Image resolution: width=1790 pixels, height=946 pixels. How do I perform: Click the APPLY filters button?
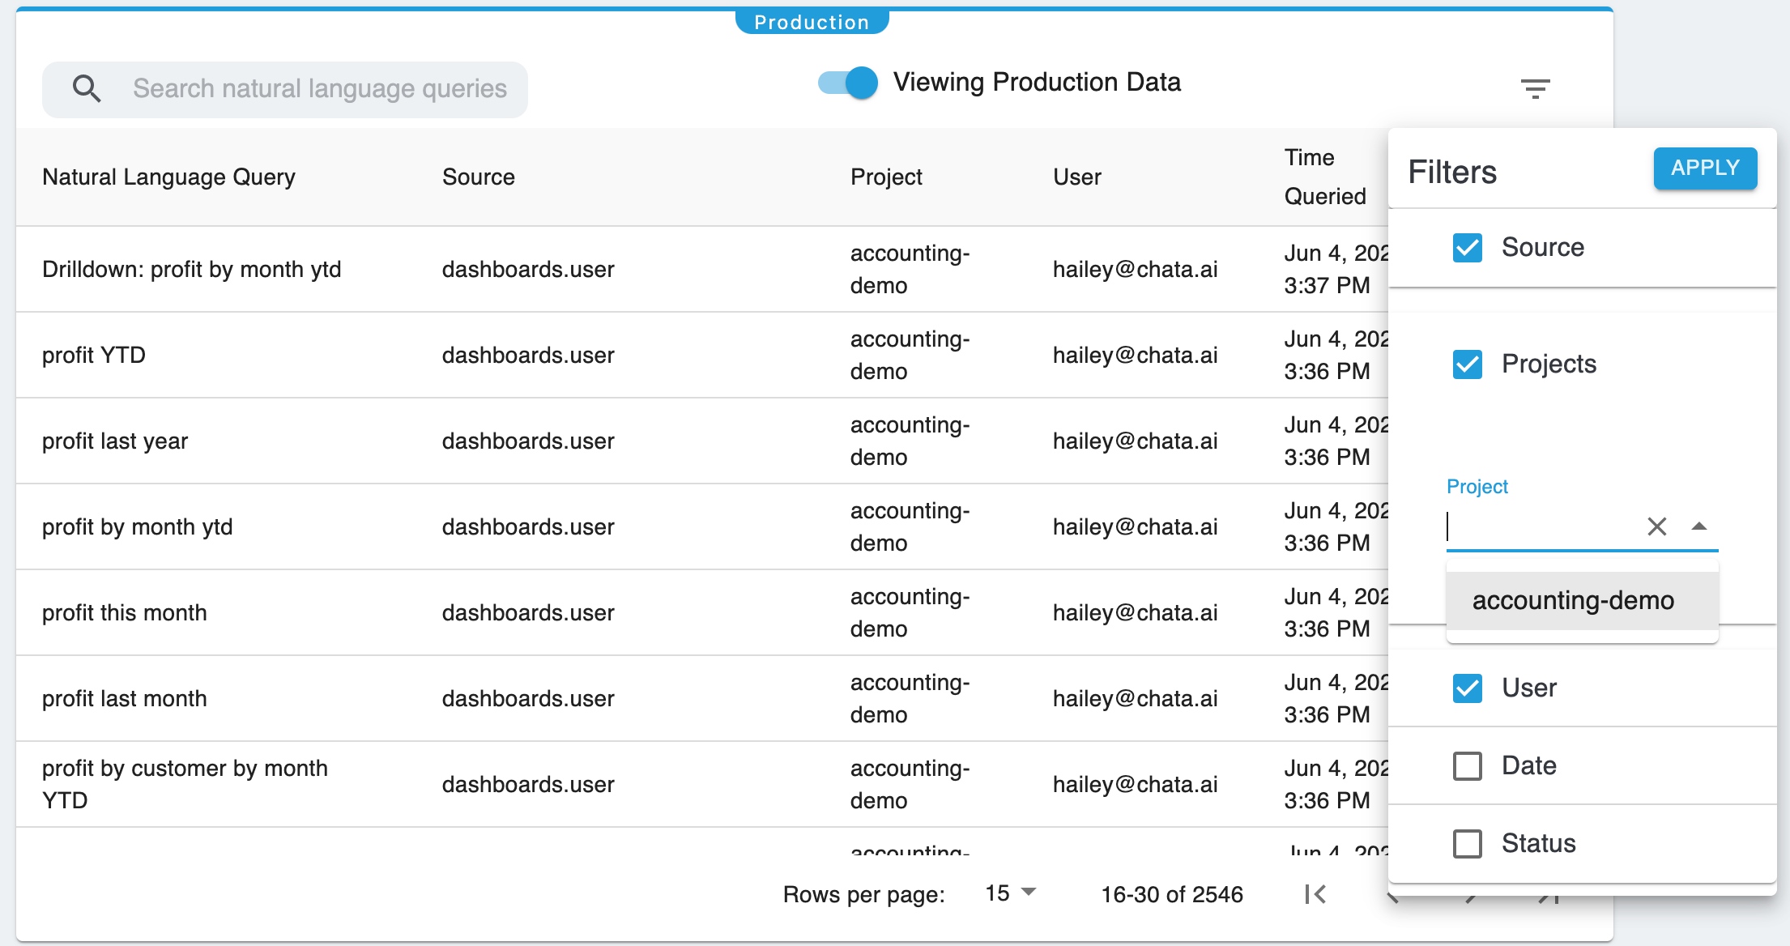pos(1705,168)
